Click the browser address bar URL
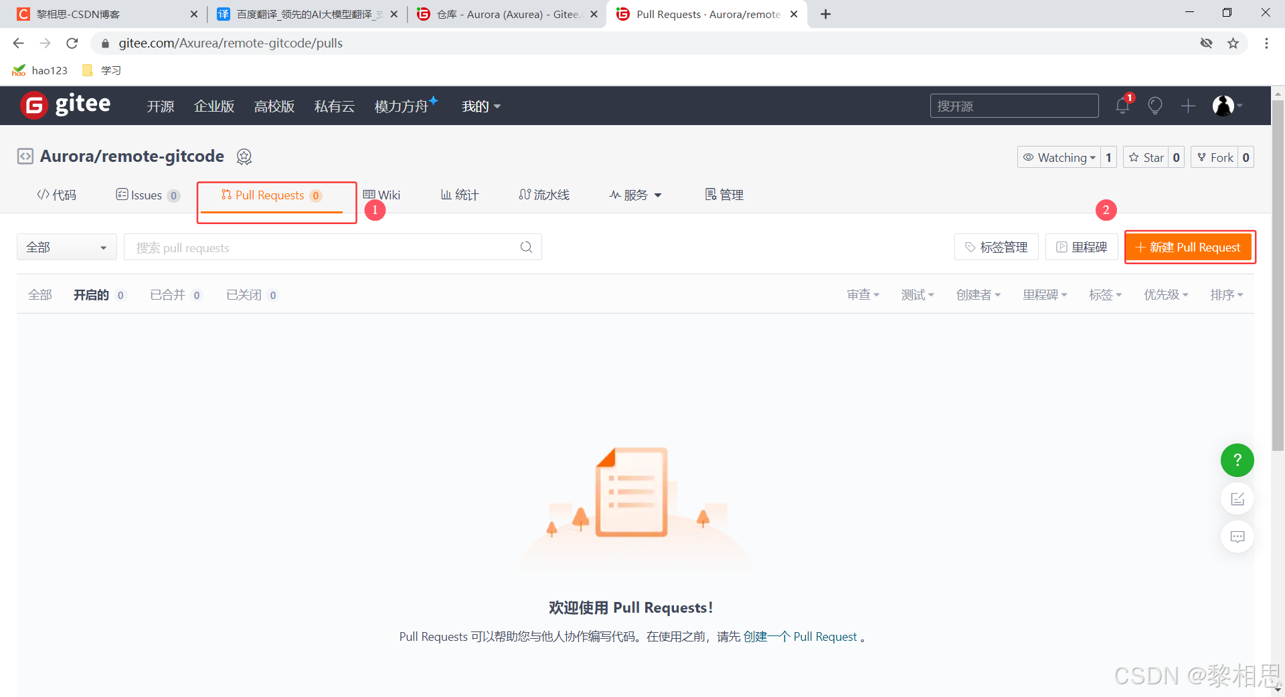Screen dimensions: 1285x697 231,43
